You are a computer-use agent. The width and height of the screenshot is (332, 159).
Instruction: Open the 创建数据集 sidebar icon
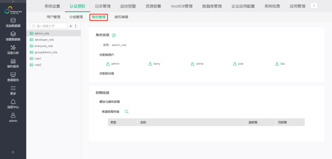(x=13, y=34)
